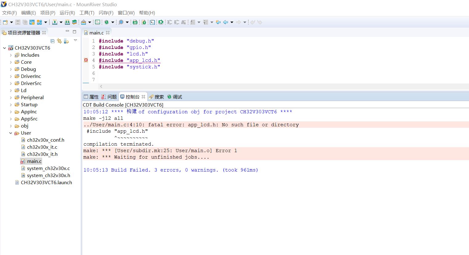Expand the AppSrc folder

[x=11, y=119]
